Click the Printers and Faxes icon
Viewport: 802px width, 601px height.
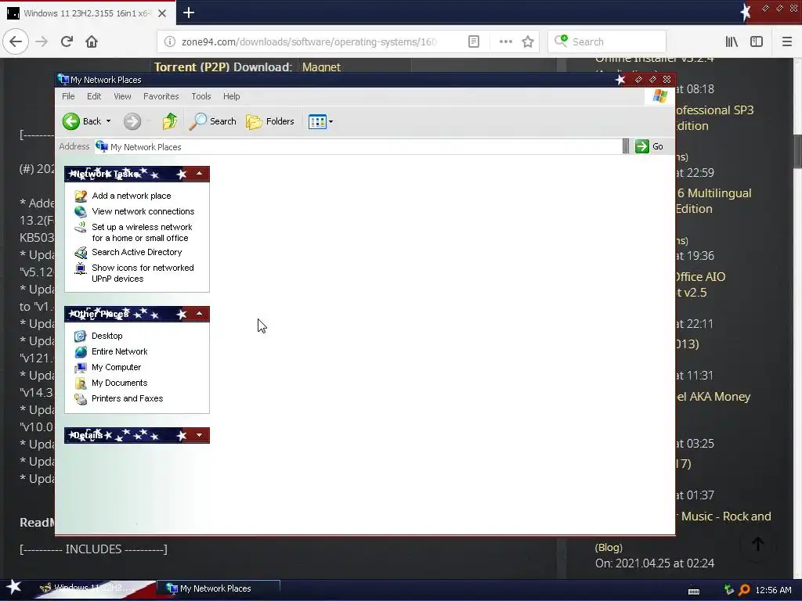pyautogui.click(x=81, y=398)
